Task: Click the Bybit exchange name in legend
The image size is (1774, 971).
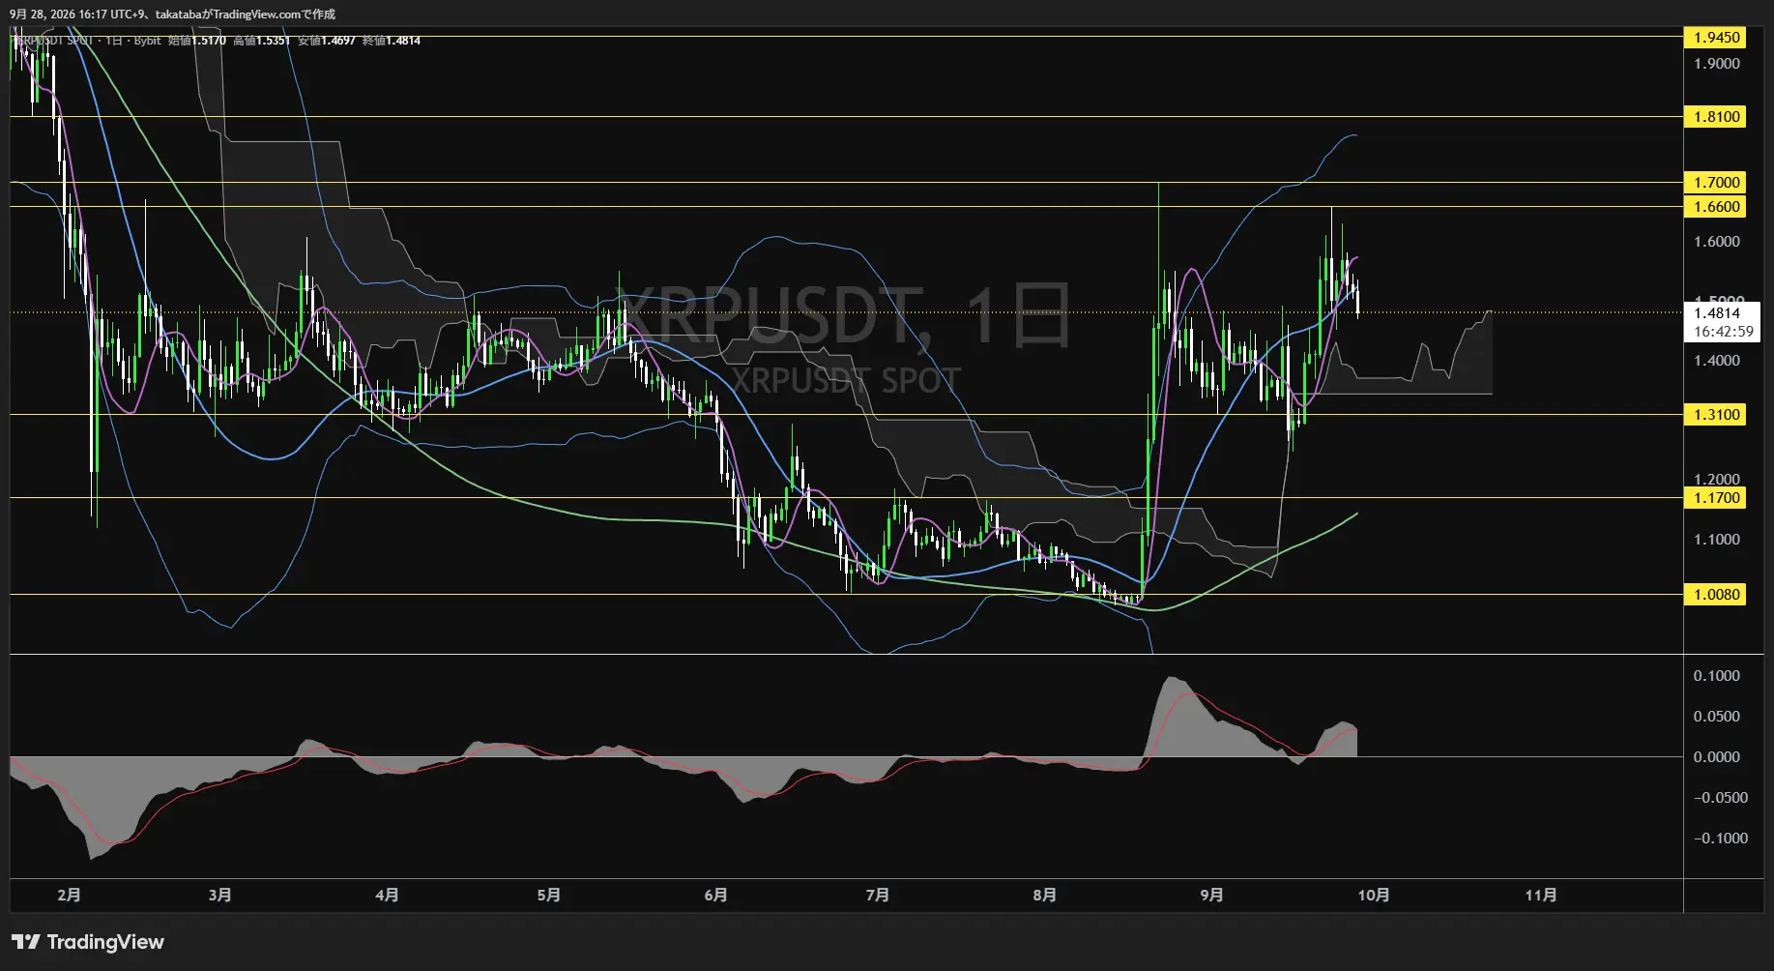Action: click(147, 41)
